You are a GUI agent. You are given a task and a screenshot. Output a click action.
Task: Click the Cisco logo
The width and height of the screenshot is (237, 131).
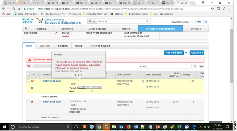27,21
